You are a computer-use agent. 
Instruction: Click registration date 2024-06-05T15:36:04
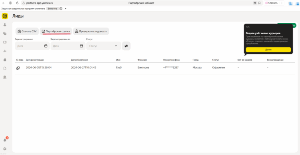point(39,67)
